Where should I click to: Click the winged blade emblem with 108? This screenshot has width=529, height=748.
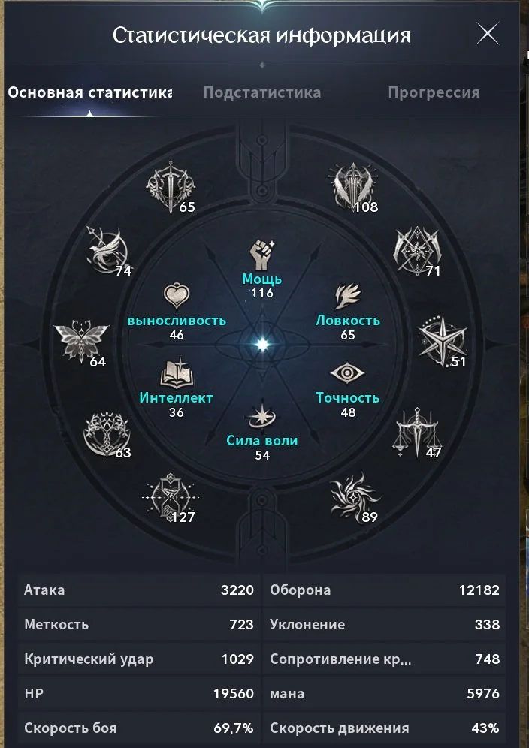coord(353,187)
